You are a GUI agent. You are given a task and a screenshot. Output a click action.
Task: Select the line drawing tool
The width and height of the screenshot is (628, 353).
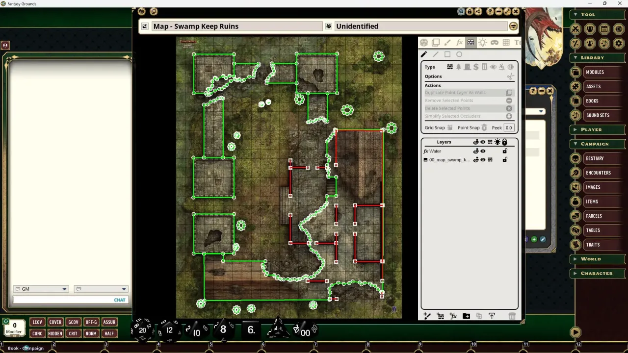tap(436, 54)
